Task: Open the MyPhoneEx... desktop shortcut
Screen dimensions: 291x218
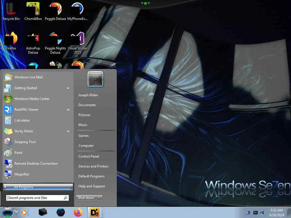Action: pyautogui.click(x=77, y=11)
